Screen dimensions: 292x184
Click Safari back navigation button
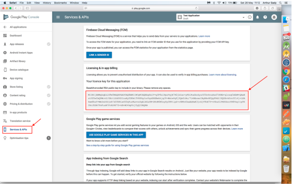16,8
